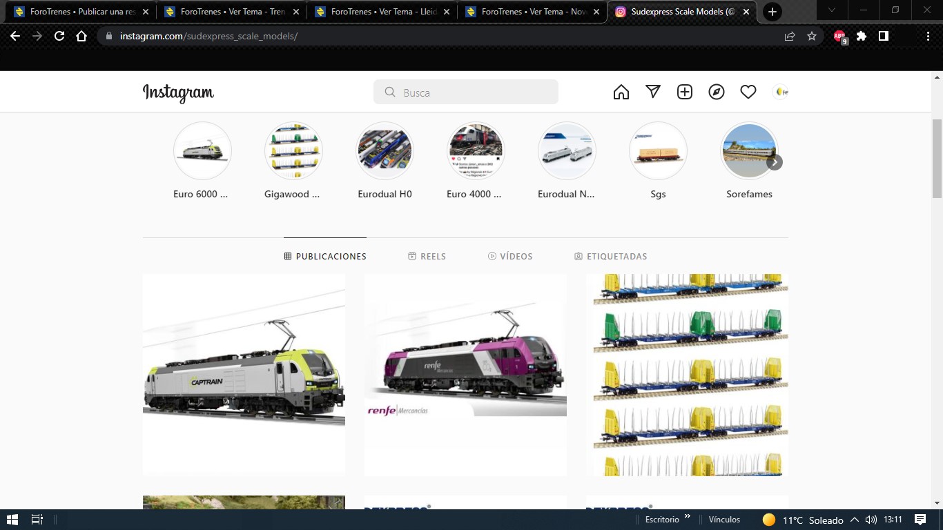Toggle the browser side panel

click(884, 36)
